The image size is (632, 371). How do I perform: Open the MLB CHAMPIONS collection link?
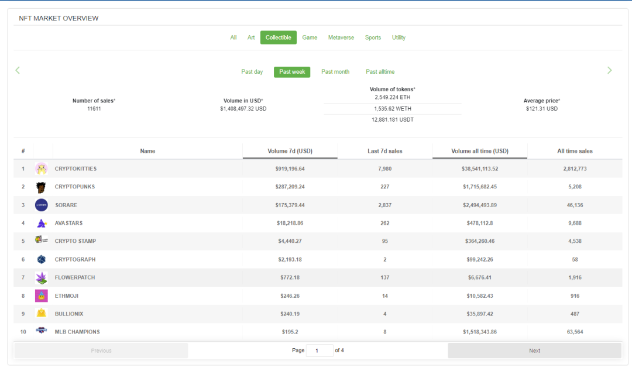click(77, 332)
